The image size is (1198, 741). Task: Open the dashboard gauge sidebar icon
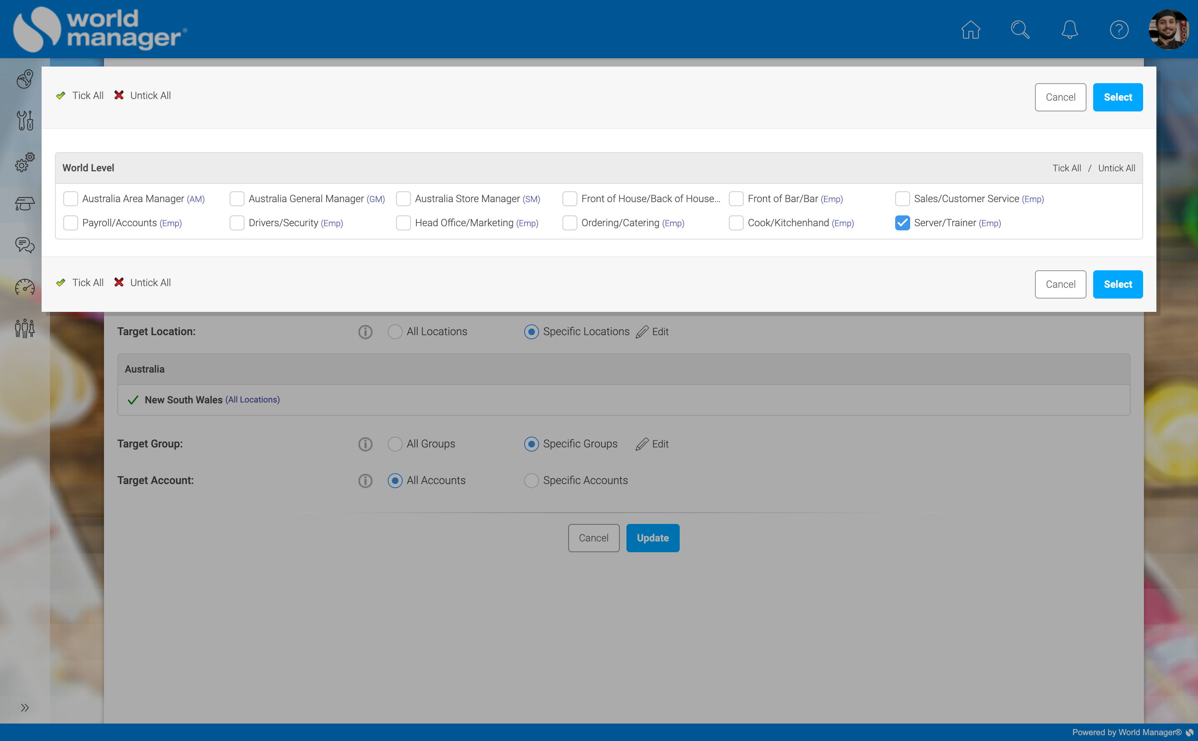(x=25, y=287)
